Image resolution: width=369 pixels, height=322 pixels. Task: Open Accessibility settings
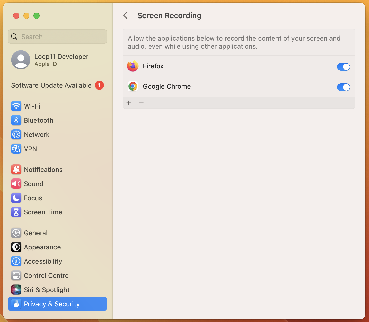(43, 261)
